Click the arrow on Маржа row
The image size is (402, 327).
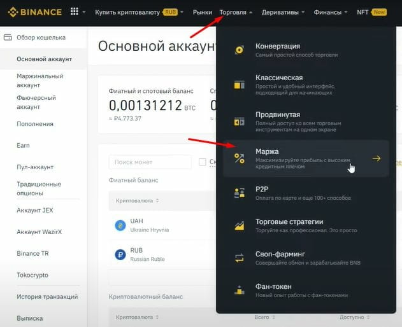pyautogui.click(x=377, y=158)
